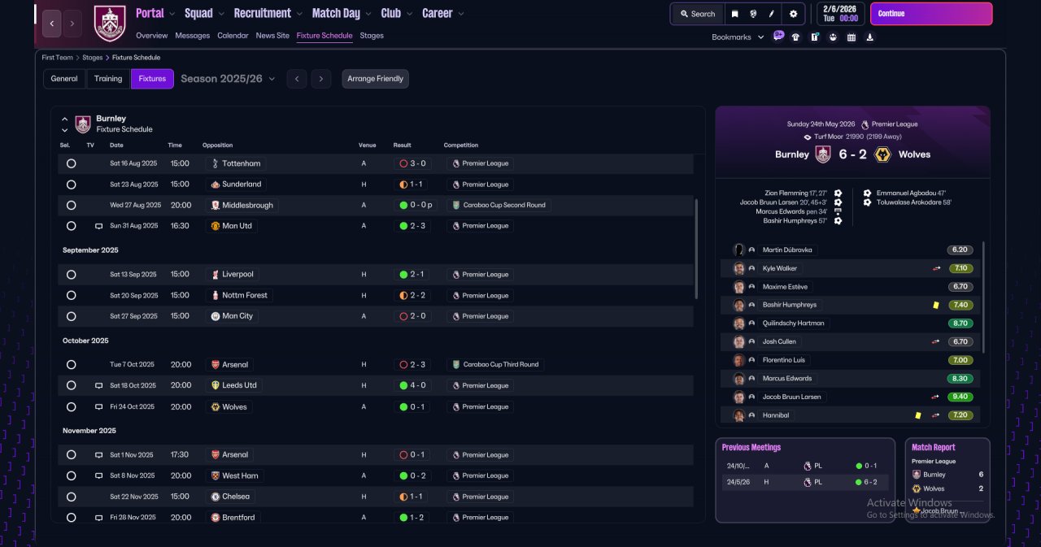
Task: Open the Stages sub-tab
Action: tap(372, 36)
